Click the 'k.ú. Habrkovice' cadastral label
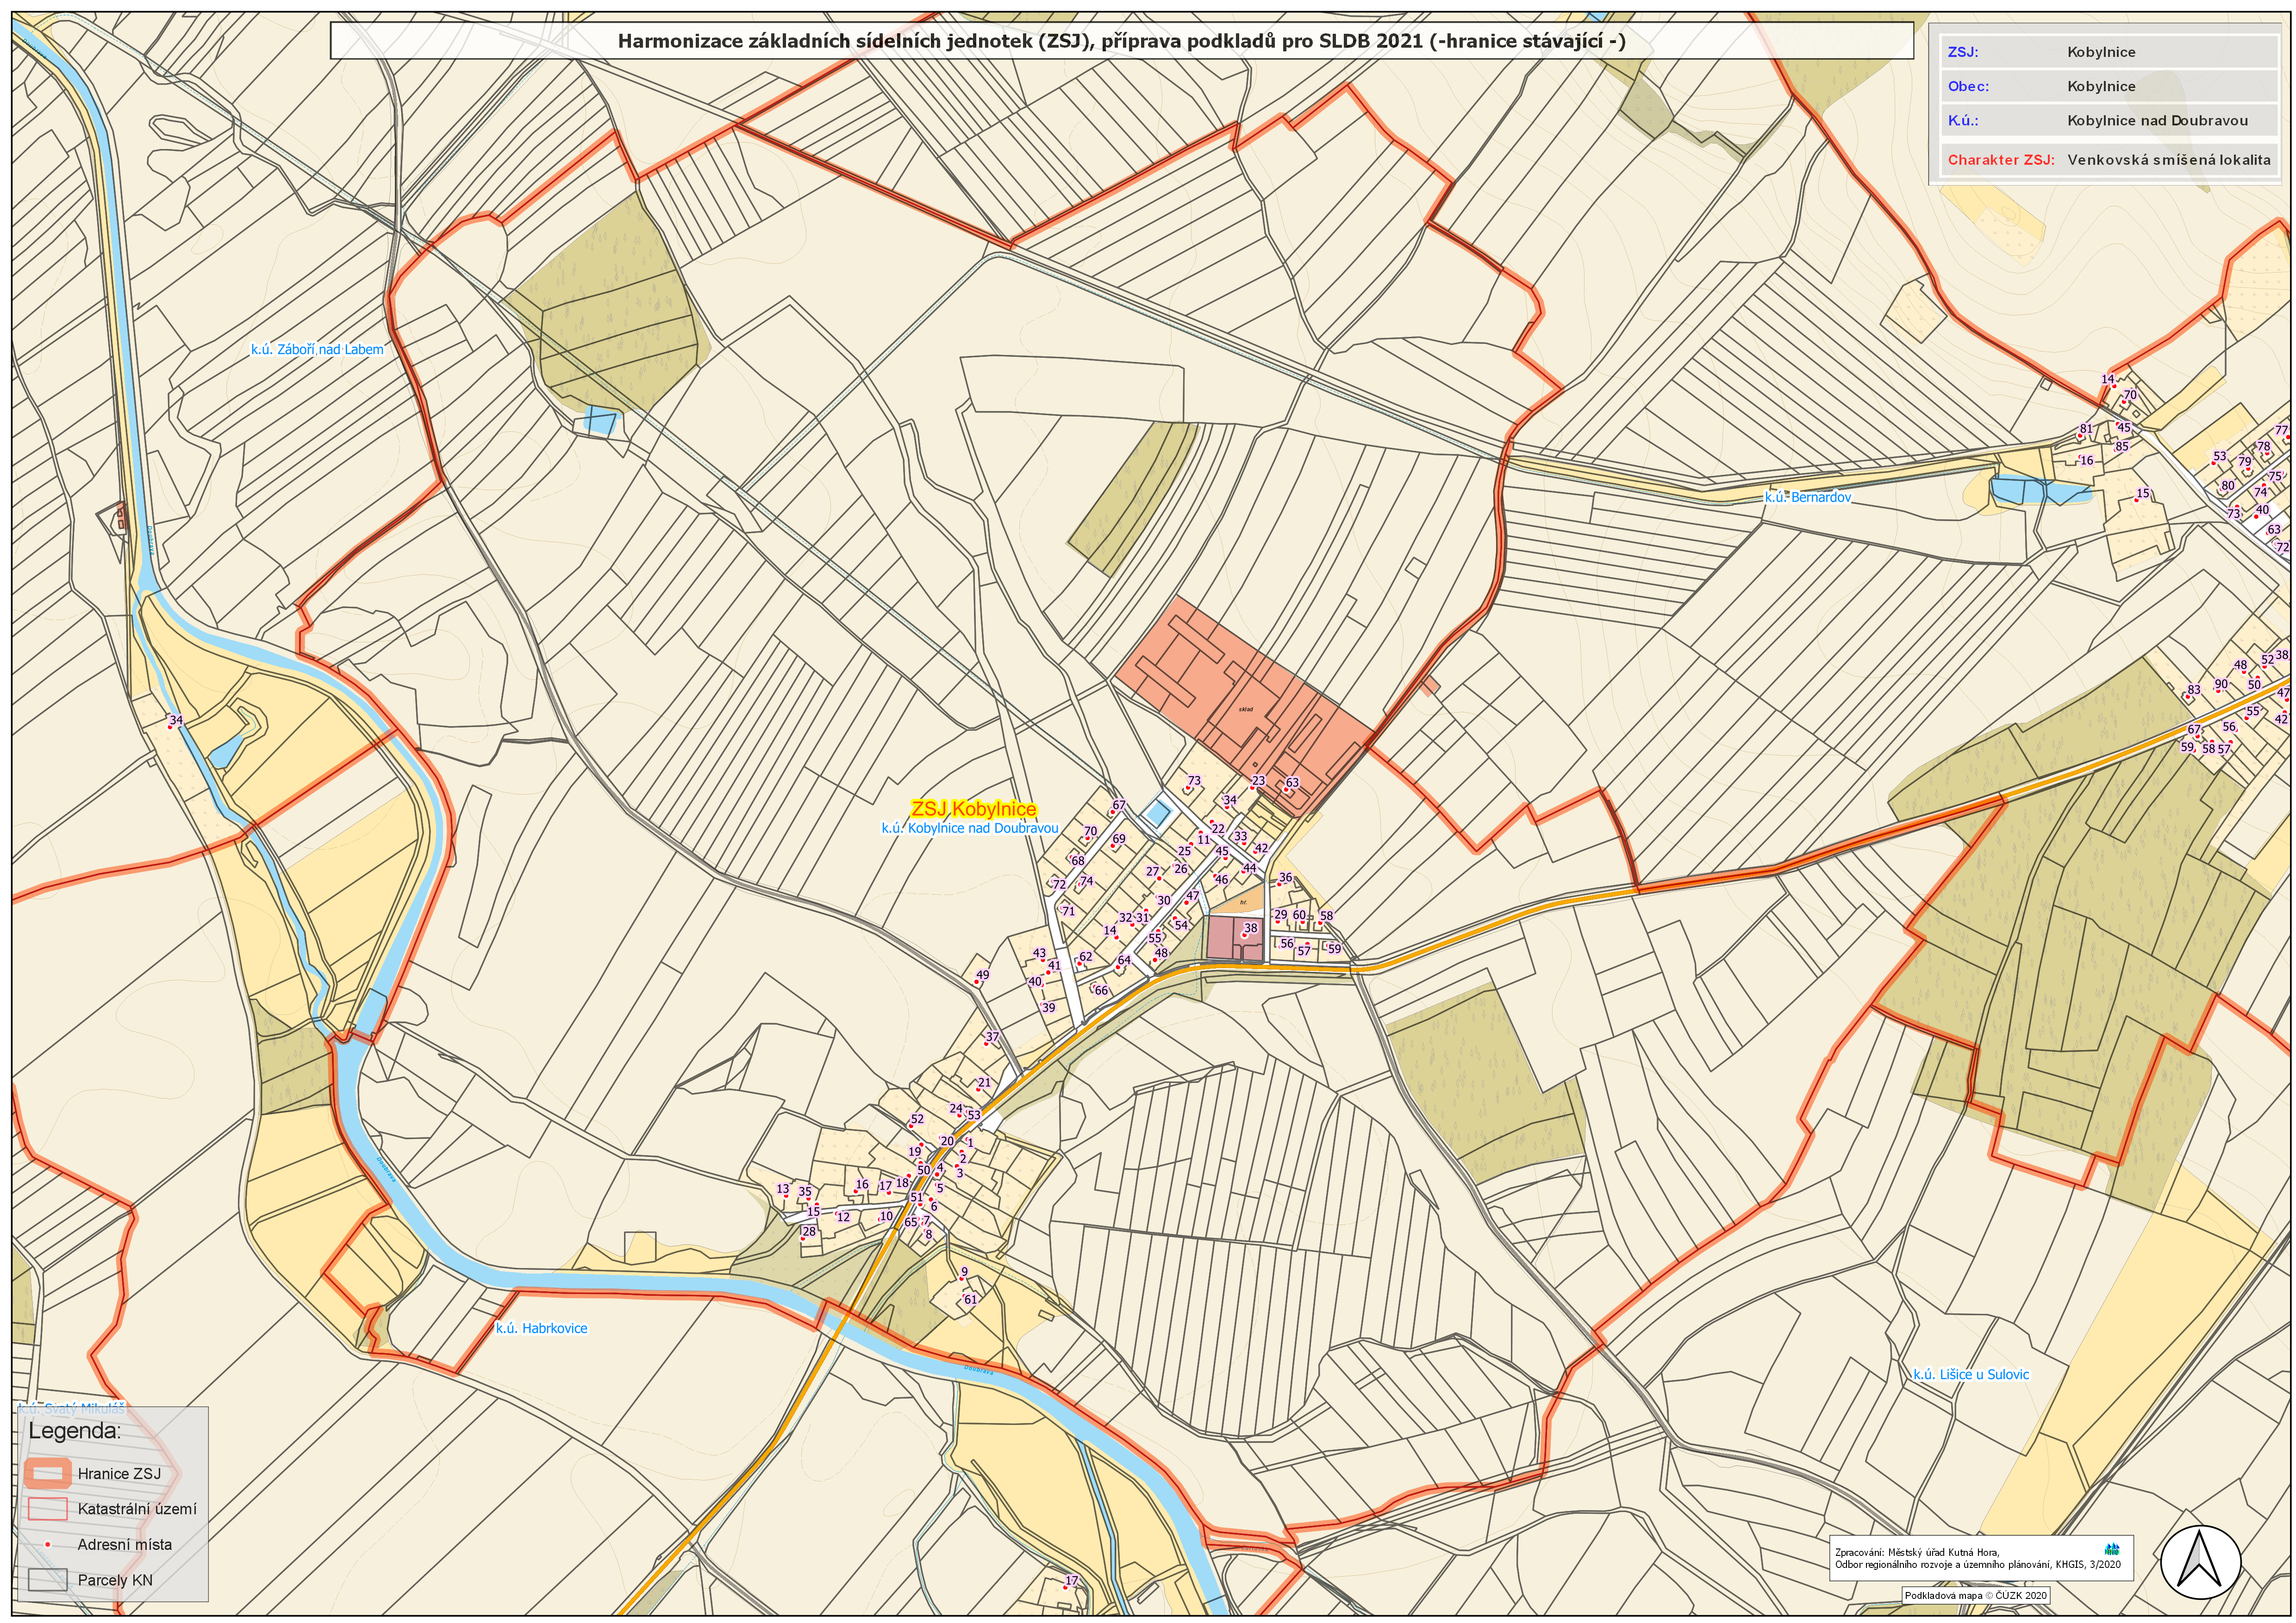 point(541,1328)
